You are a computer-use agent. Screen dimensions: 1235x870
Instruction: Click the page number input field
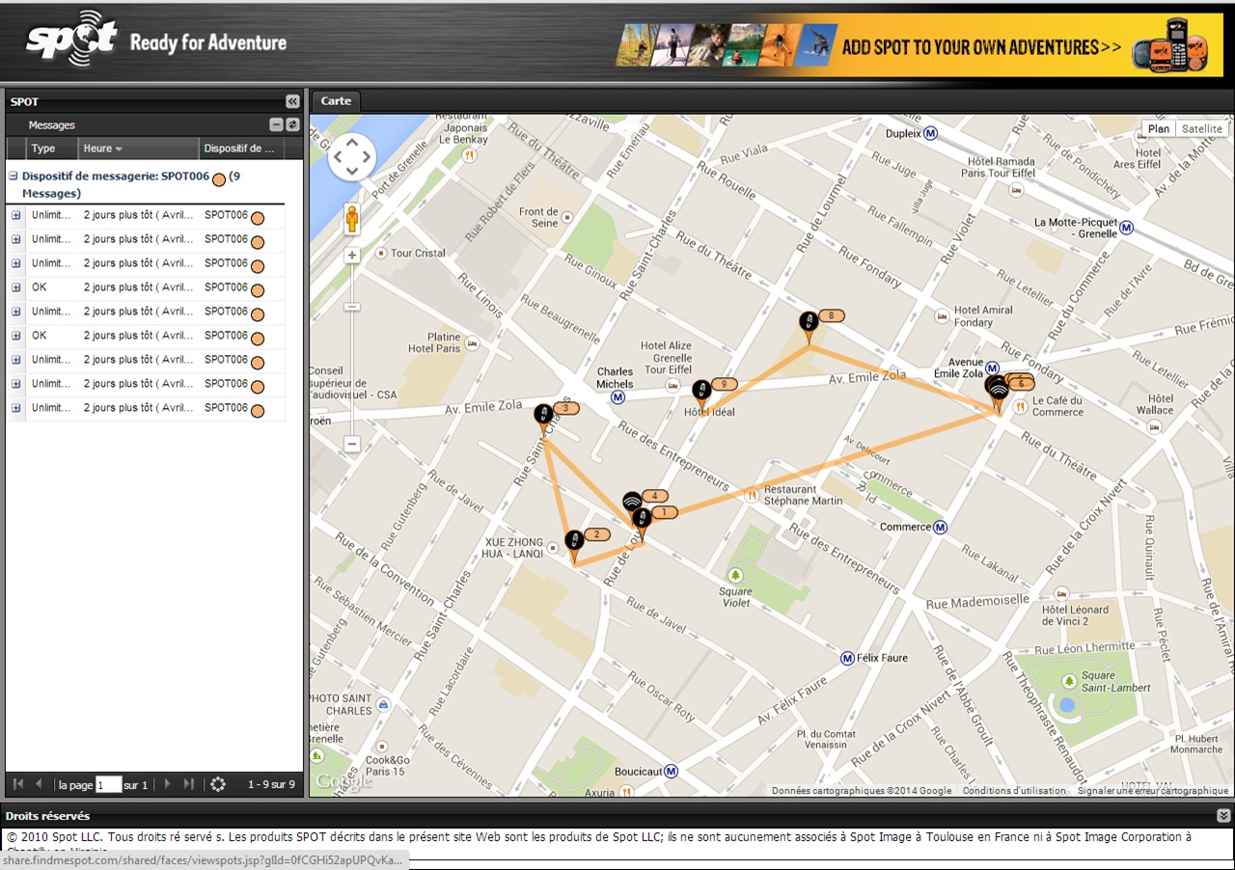[x=109, y=785]
